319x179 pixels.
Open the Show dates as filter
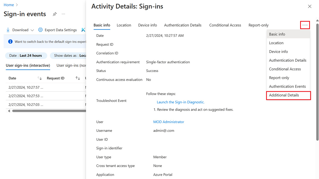[68, 56]
